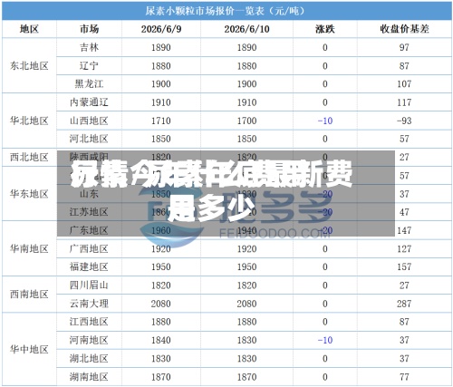Click the 6/10 price 1910 for 内蒙通辽
This screenshot has width=453, height=387.
tap(246, 102)
